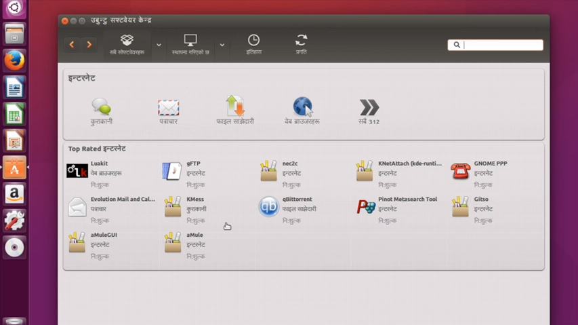Open the Pinot Metasearch Tool entry
Viewport: 578px width, 325px height.
399,210
